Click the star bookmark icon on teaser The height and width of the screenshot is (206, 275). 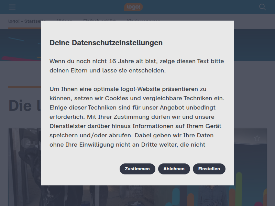[257, 138]
